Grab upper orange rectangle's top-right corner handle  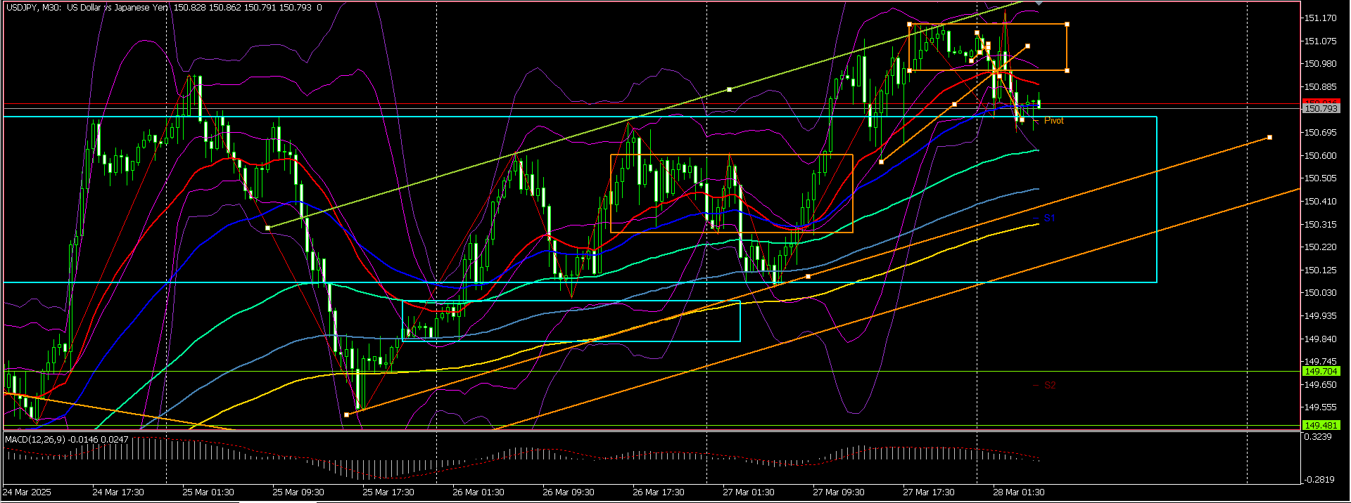(1067, 25)
